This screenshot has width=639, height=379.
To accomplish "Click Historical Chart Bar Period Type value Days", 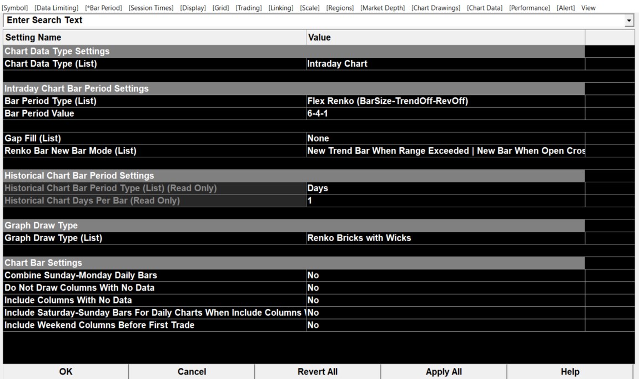I will pyautogui.click(x=445, y=188).
